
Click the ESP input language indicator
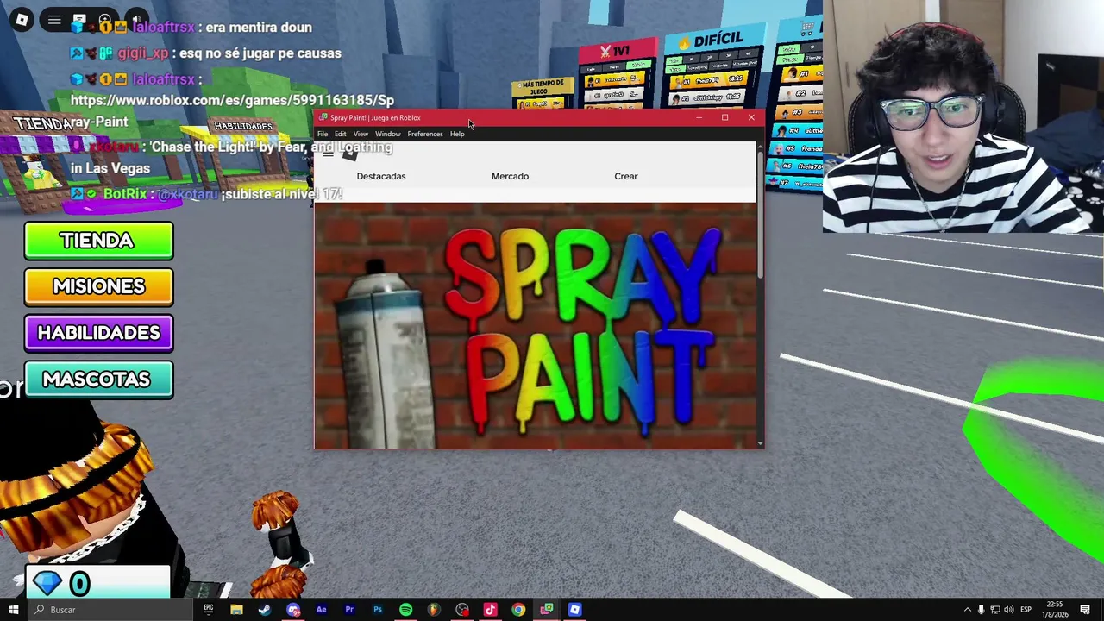tap(1026, 610)
